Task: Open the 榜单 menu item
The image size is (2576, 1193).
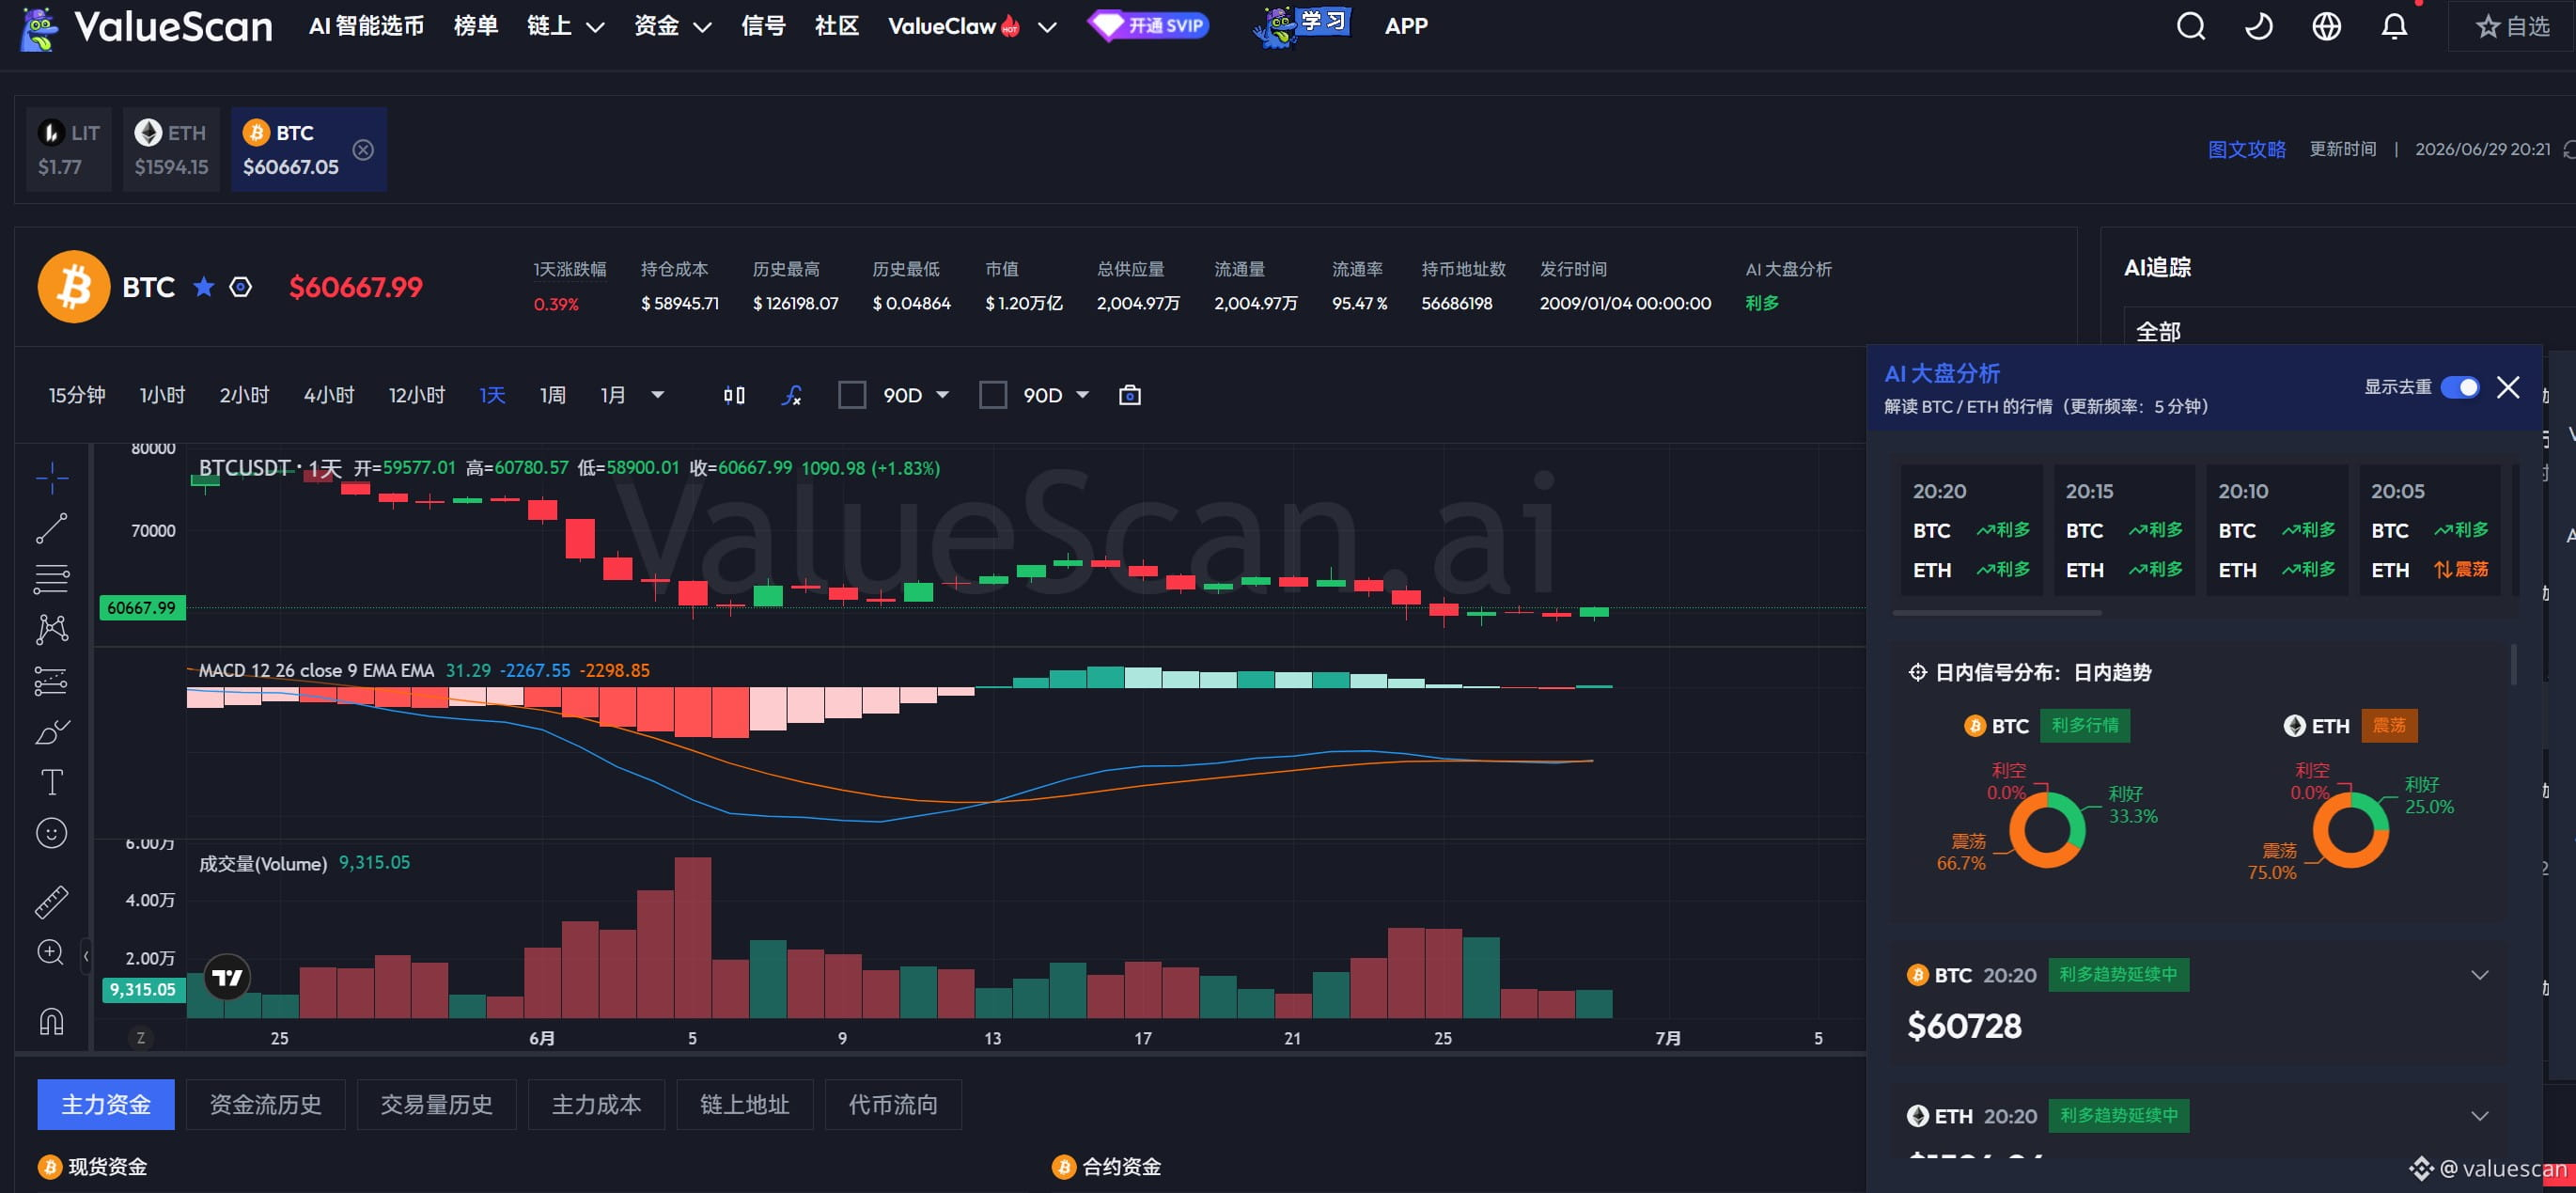Action: [x=476, y=26]
